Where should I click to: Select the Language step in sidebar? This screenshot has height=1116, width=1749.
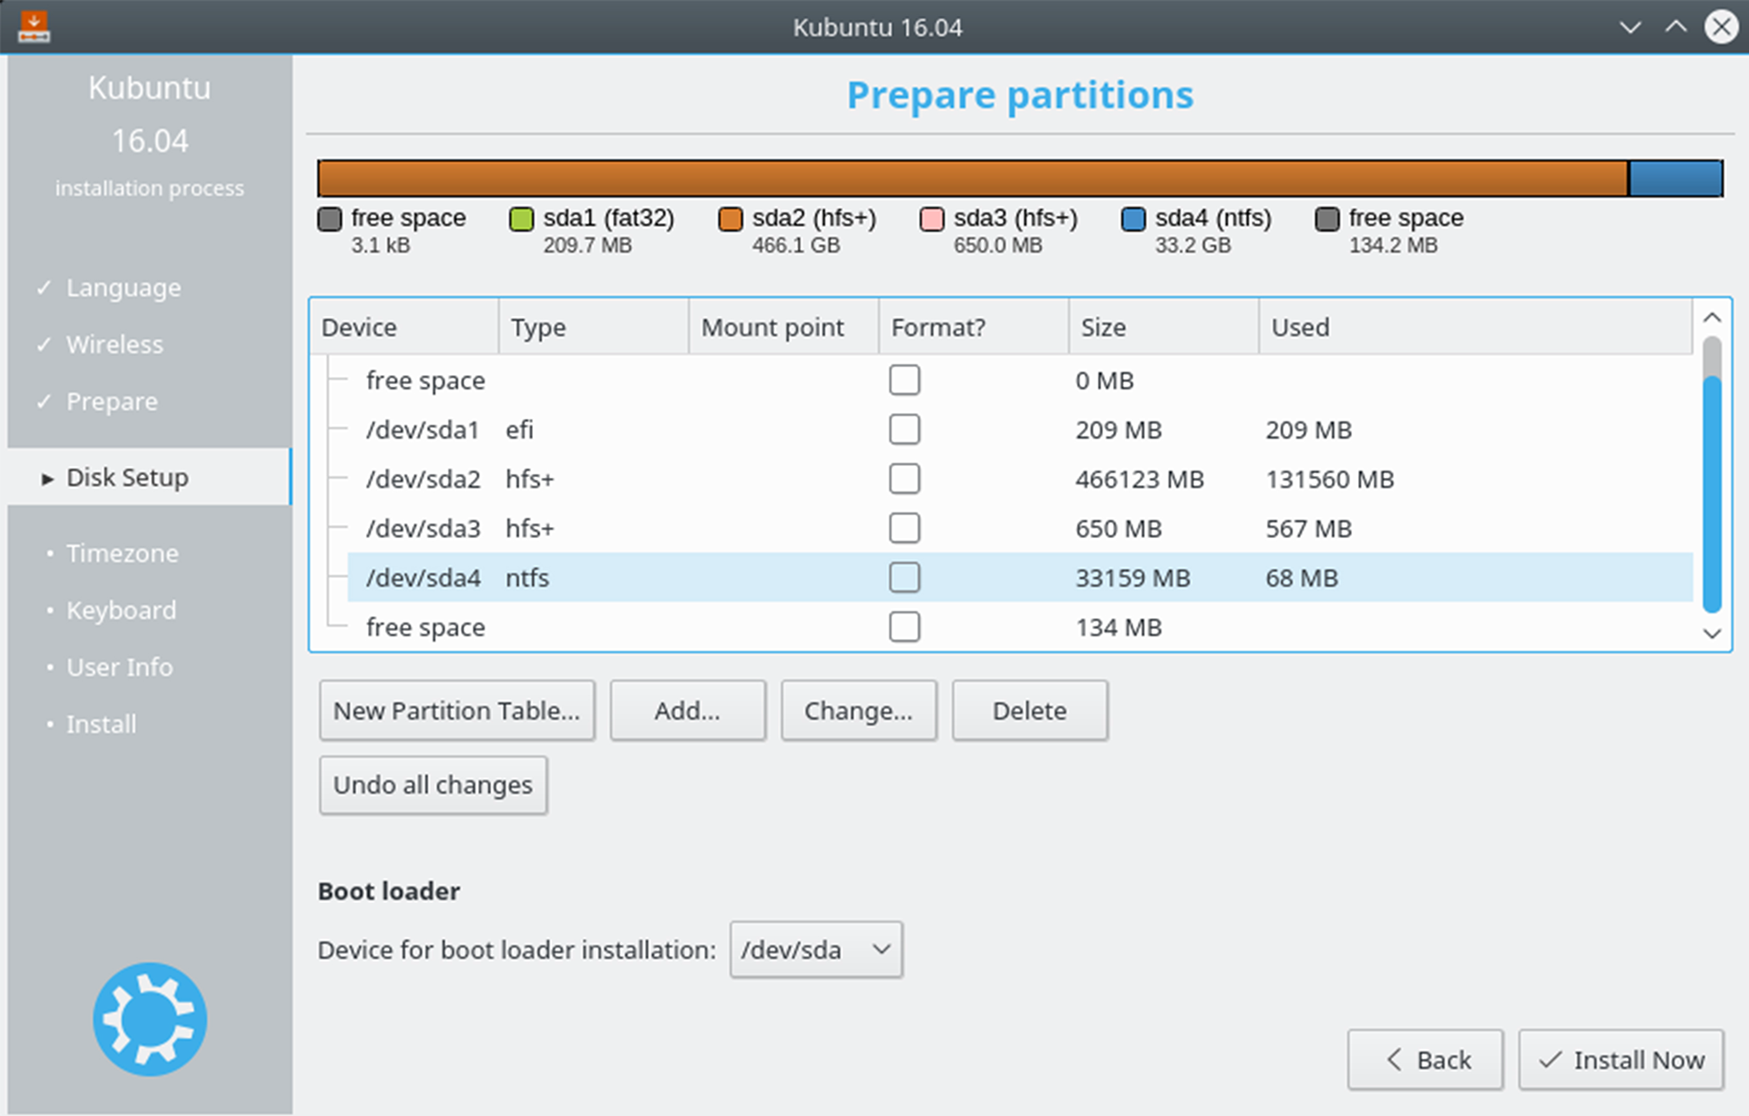(x=123, y=288)
